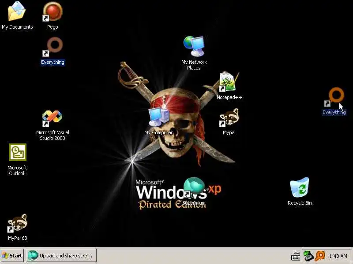Select the Everything shortcut directly below Pego

pyautogui.click(x=53, y=47)
